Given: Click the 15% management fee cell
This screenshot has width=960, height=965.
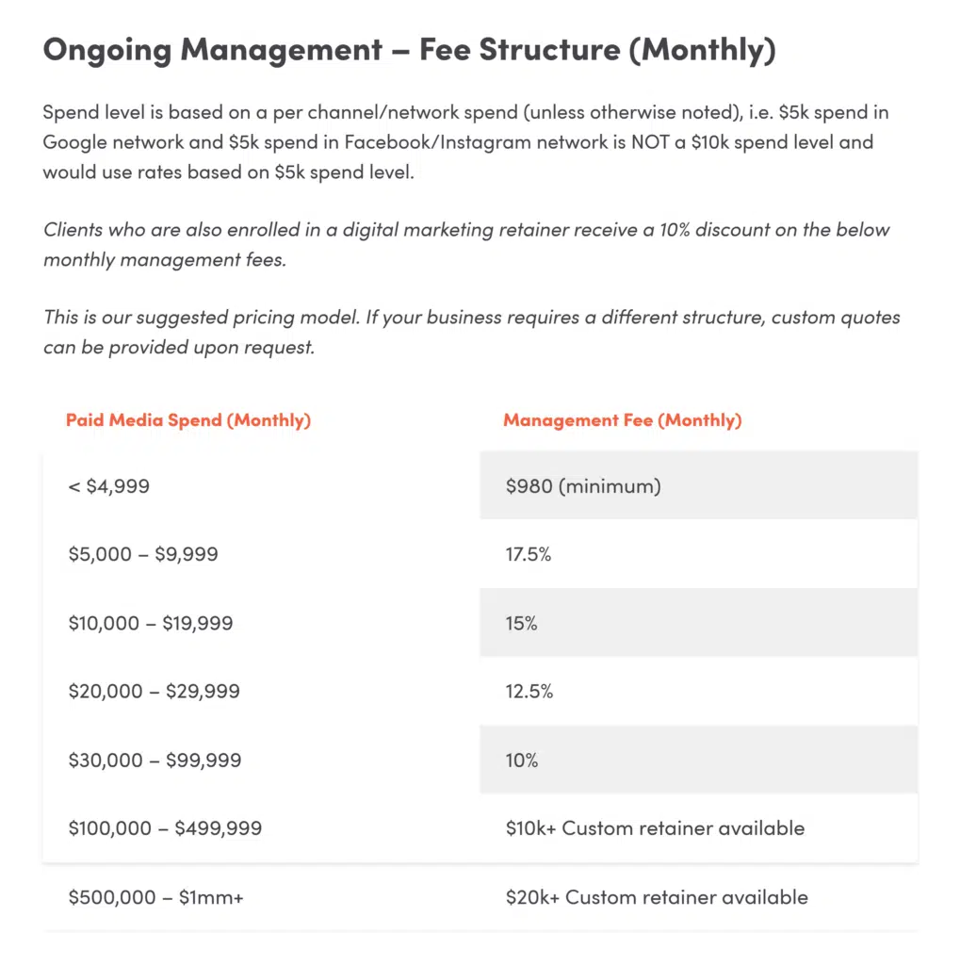Looking at the screenshot, I should [521, 623].
